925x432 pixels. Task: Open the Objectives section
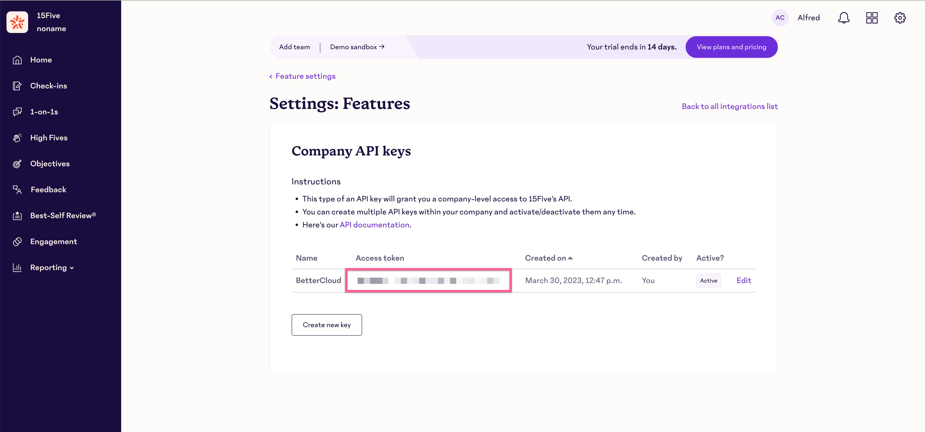point(49,164)
